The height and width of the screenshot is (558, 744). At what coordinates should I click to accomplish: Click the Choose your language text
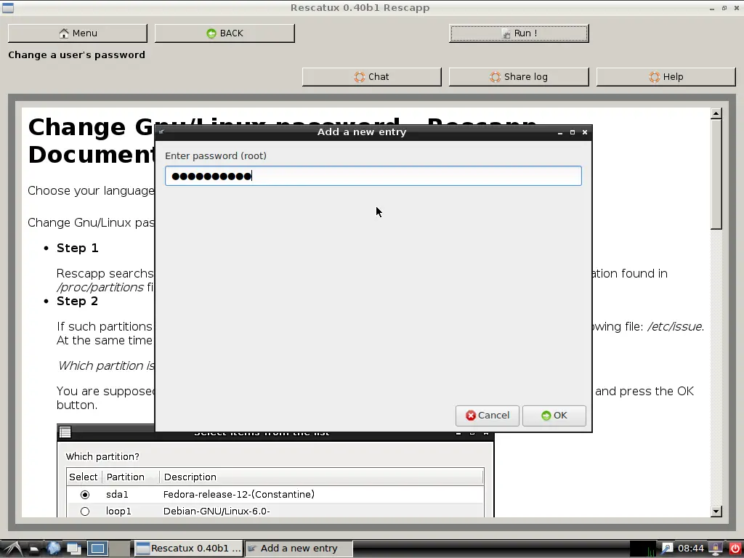(x=91, y=191)
